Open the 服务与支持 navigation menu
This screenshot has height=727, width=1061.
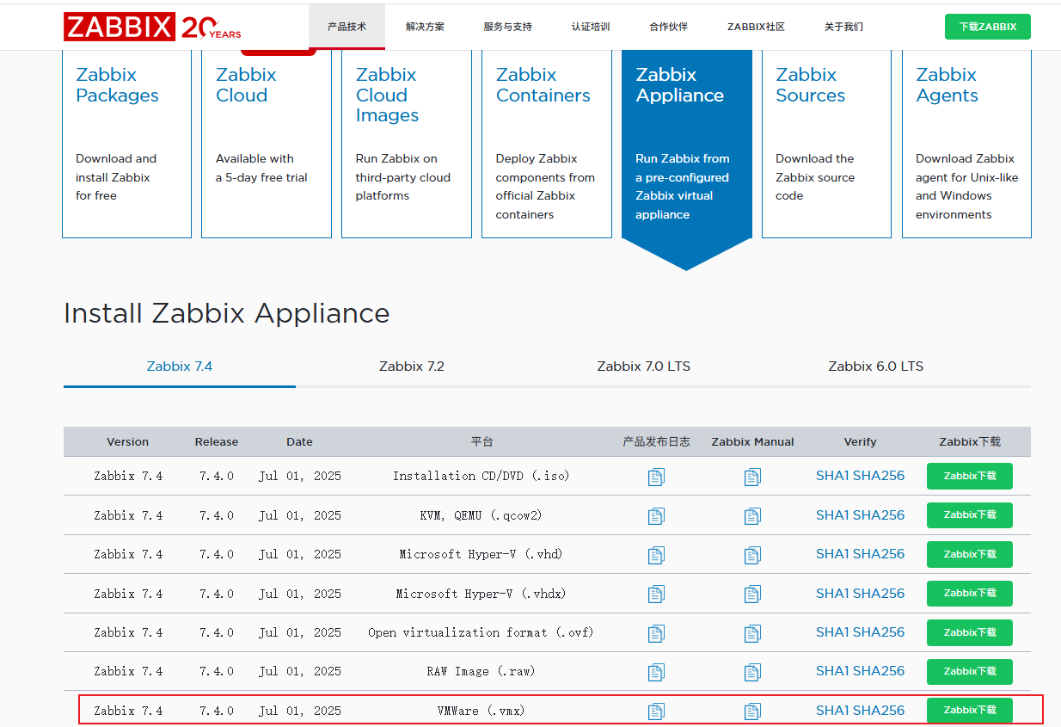[507, 27]
